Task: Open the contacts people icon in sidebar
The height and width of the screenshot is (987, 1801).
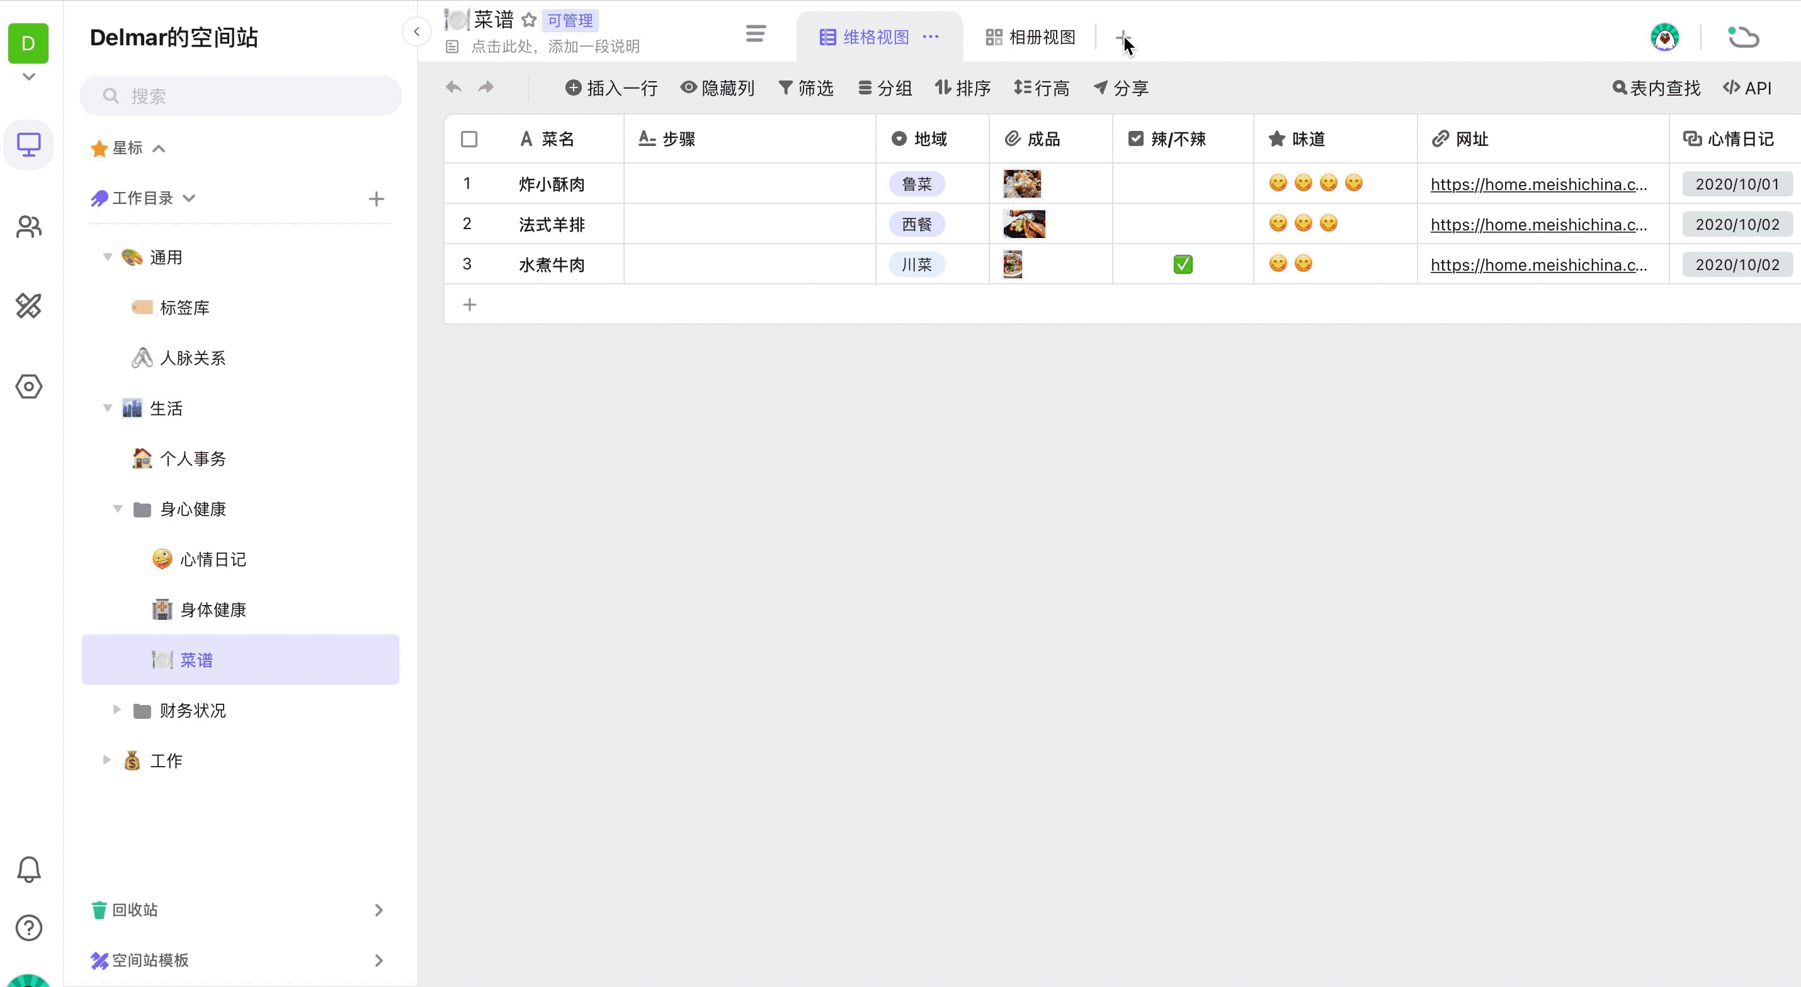Action: pyautogui.click(x=29, y=227)
